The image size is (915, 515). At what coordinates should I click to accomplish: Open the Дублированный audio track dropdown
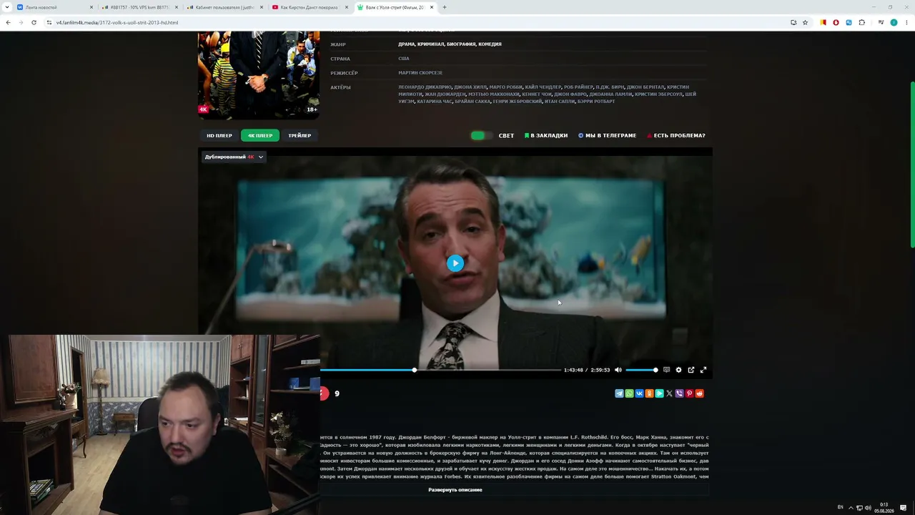point(234,157)
